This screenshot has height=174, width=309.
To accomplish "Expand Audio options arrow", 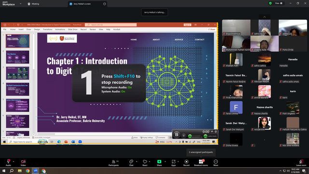I will pyautogui.click(x=14, y=161).
